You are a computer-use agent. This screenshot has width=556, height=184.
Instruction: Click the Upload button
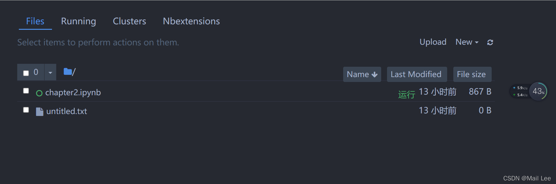[x=433, y=42]
